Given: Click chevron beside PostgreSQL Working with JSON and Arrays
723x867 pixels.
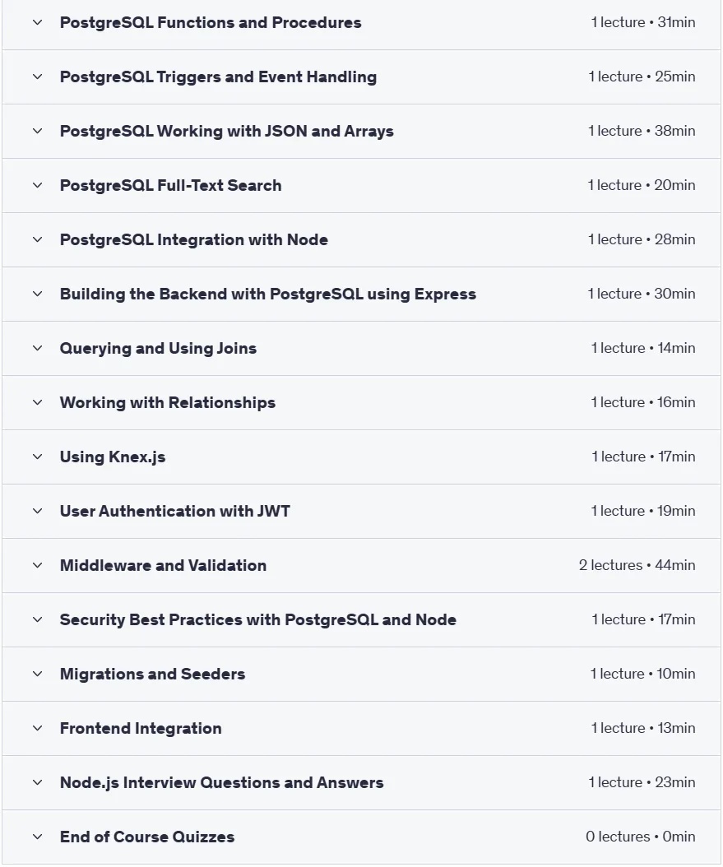Looking at the screenshot, I should (x=37, y=131).
